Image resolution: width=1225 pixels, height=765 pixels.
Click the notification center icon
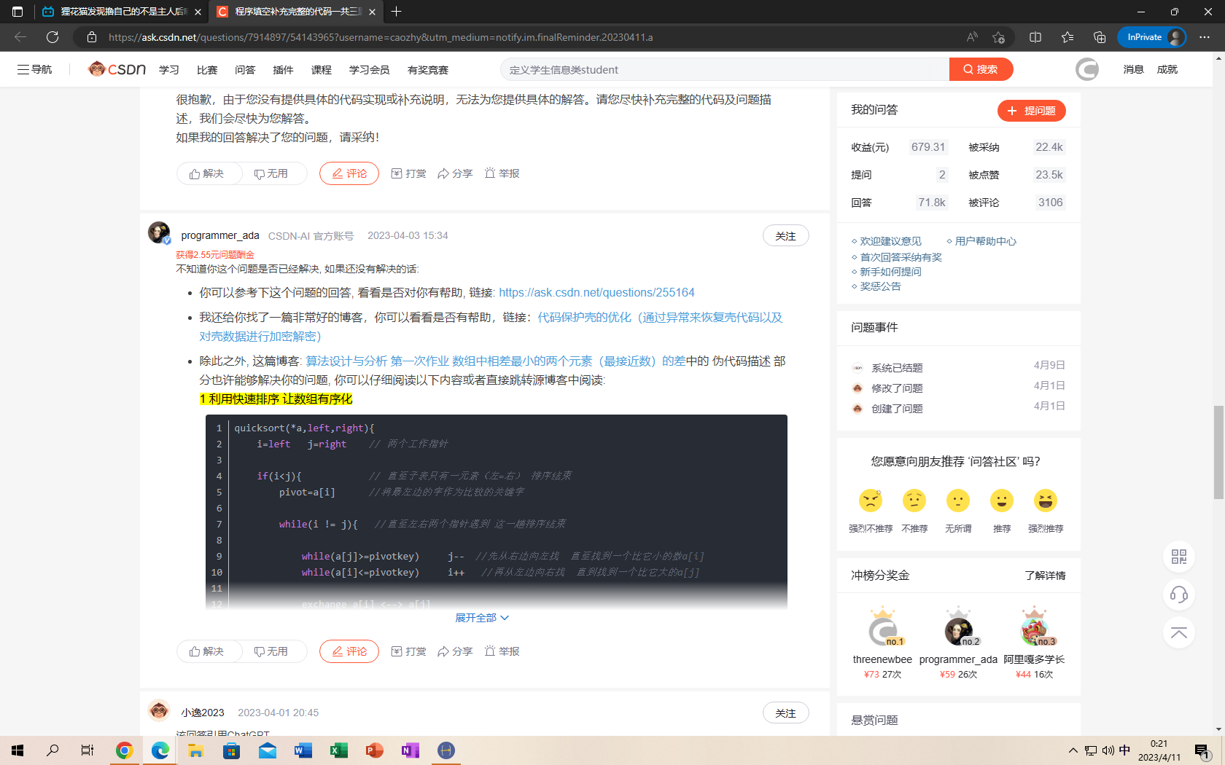1202,751
